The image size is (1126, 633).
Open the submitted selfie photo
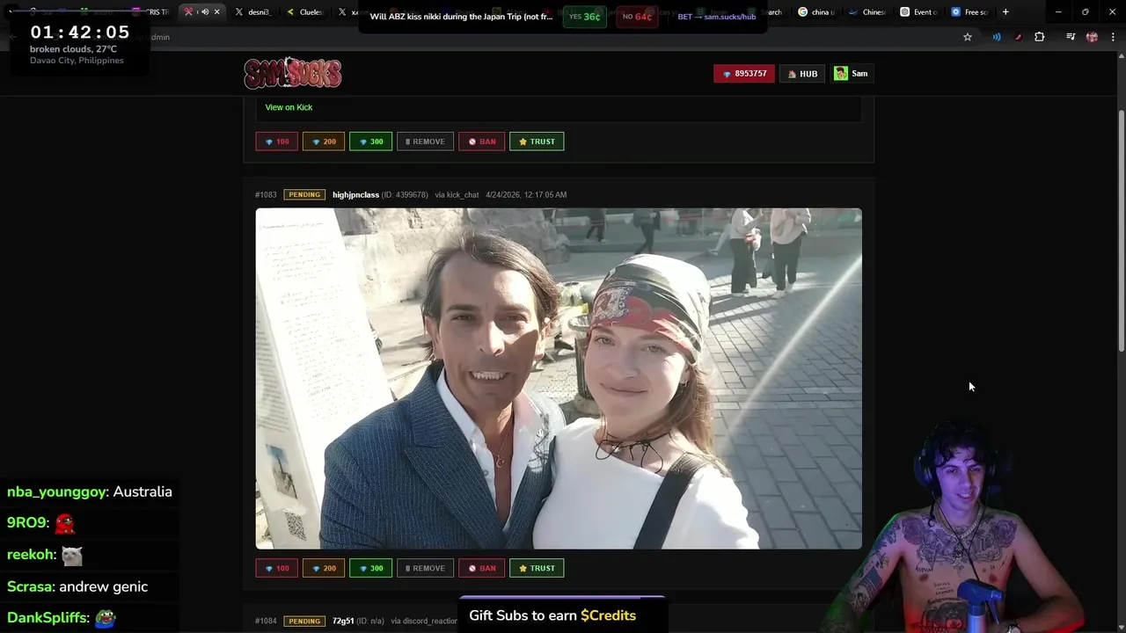[x=559, y=378]
